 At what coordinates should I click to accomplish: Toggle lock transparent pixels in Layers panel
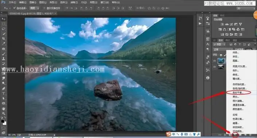pos(221,55)
